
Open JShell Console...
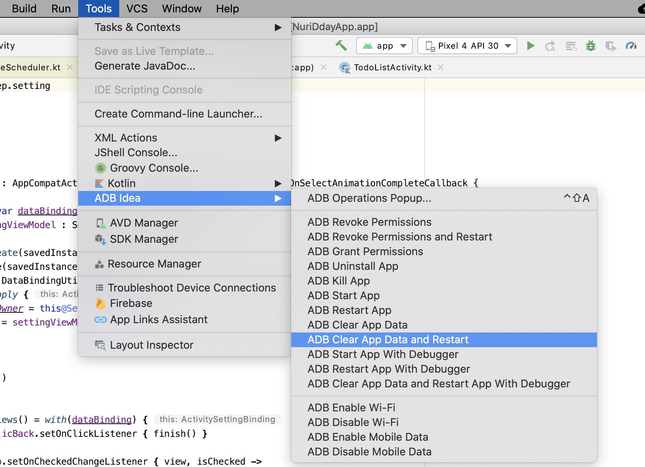coord(185,153)
